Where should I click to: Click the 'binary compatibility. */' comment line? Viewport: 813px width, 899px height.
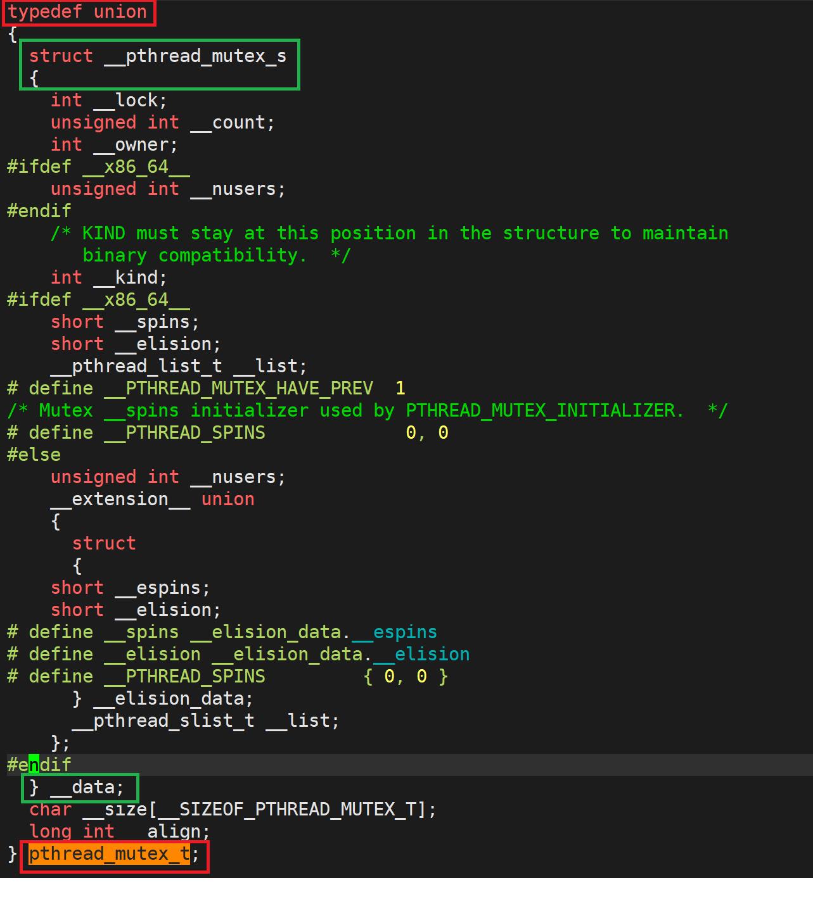216,256
